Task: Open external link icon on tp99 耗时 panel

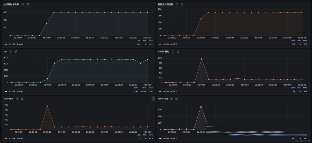Action: pyautogui.click(x=22, y=99)
